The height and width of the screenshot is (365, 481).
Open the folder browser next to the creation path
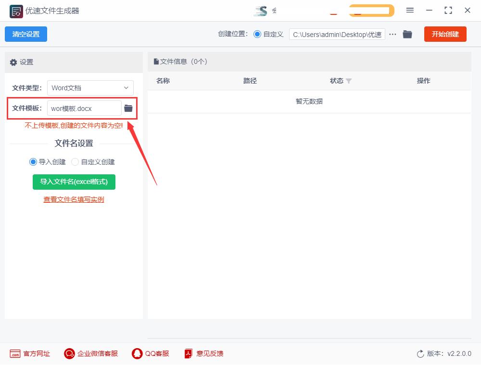407,34
